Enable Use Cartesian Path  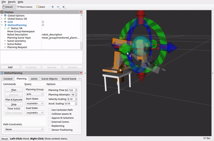(50, 110)
